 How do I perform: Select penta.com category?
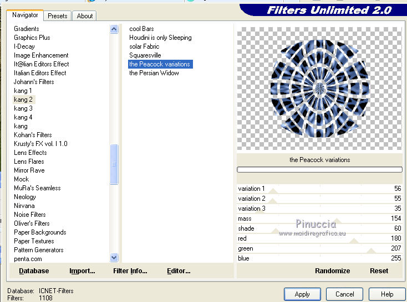coord(28,259)
